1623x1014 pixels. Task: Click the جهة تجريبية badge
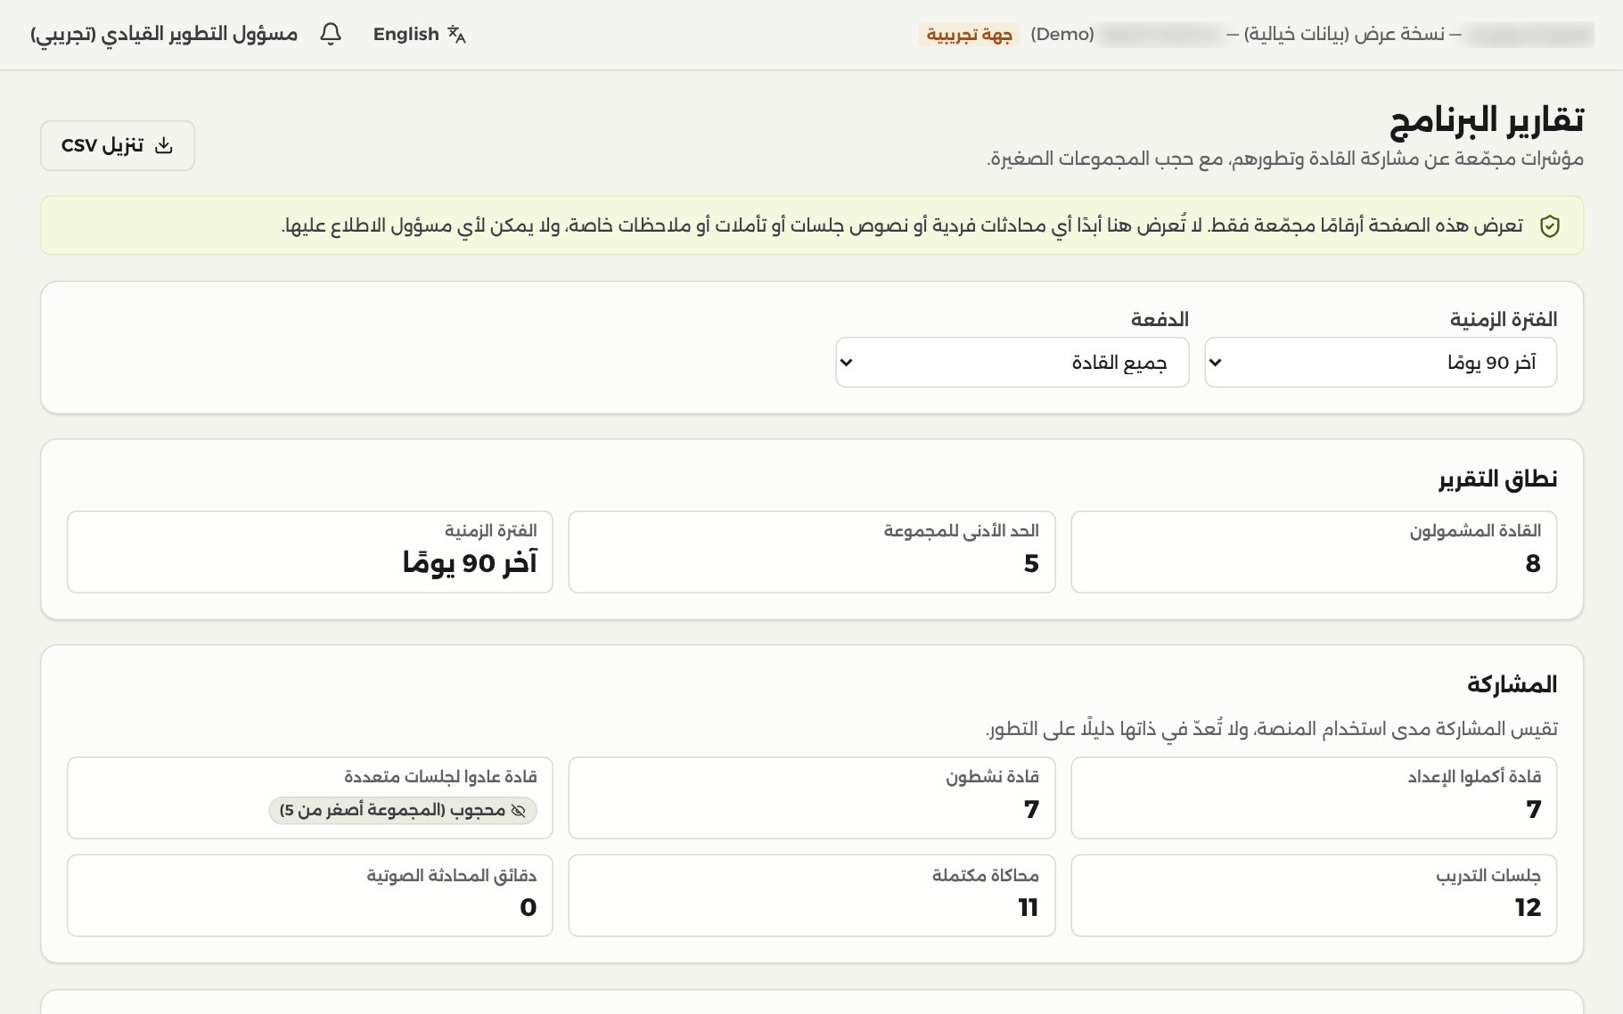point(969,35)
